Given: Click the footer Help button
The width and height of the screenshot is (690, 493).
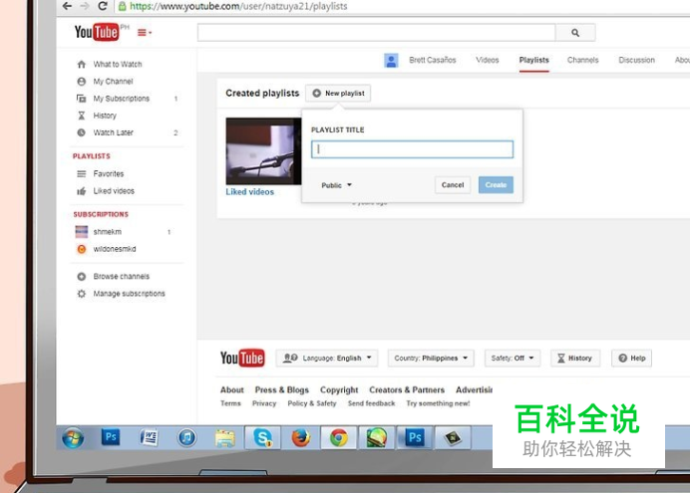Looking at the screenshot, I should point(631,359).
